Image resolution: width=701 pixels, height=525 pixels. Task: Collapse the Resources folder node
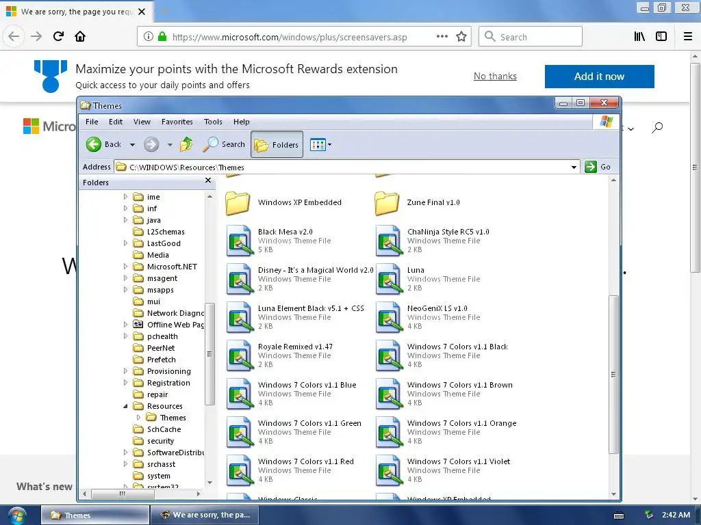126,406
